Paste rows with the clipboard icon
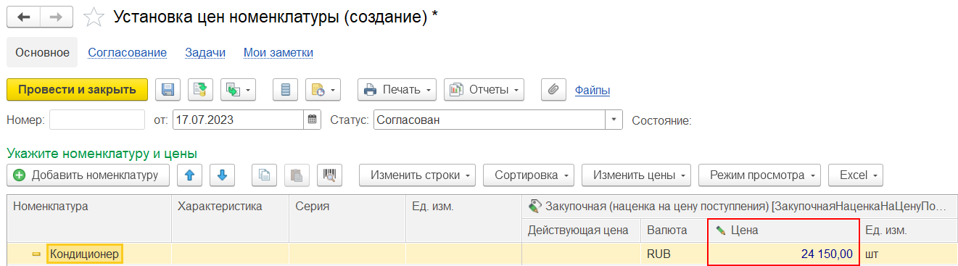 [297, 175]
